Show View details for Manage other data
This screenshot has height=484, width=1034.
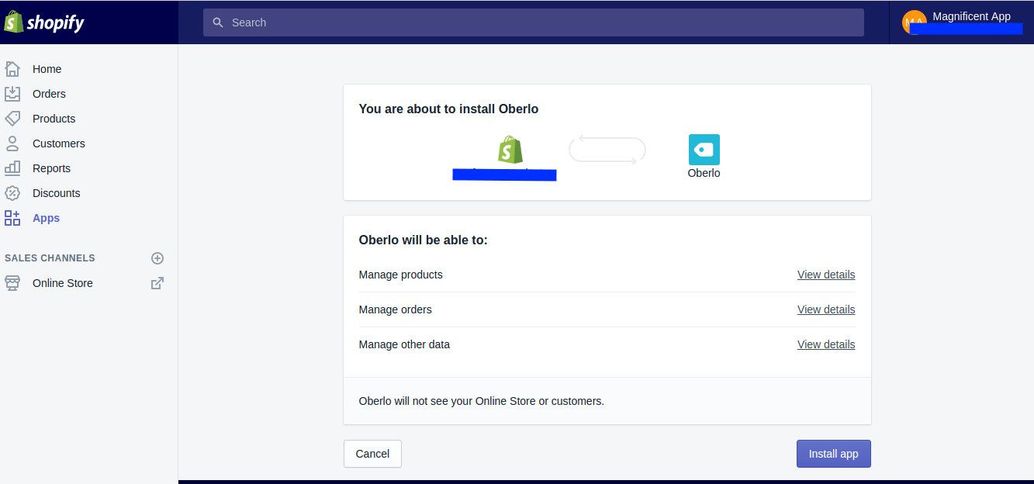(825, 344)
